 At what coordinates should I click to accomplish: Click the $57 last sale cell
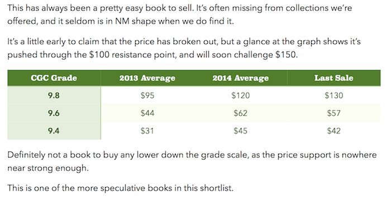tap(334, 113)
